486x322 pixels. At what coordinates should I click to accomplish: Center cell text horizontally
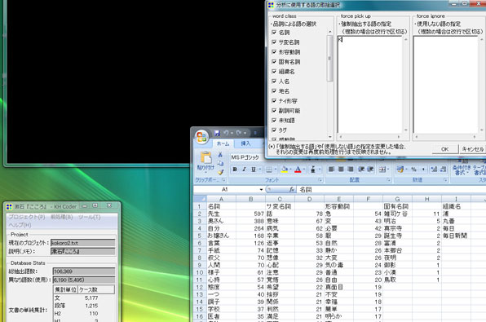[x=341, y=170]
